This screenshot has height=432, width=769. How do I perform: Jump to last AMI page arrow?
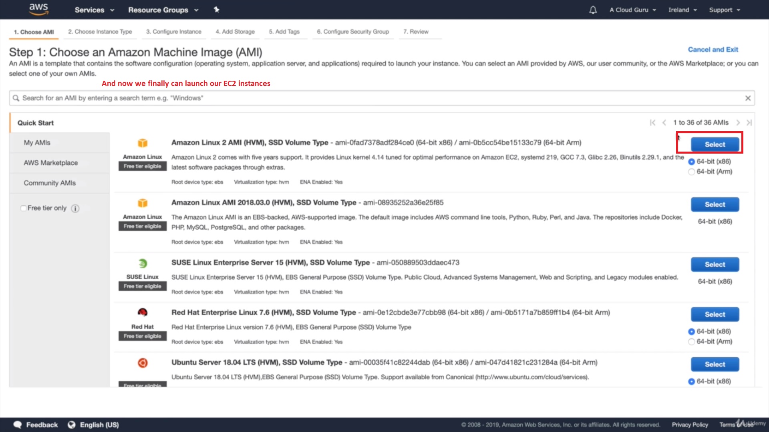coord(749,123)
